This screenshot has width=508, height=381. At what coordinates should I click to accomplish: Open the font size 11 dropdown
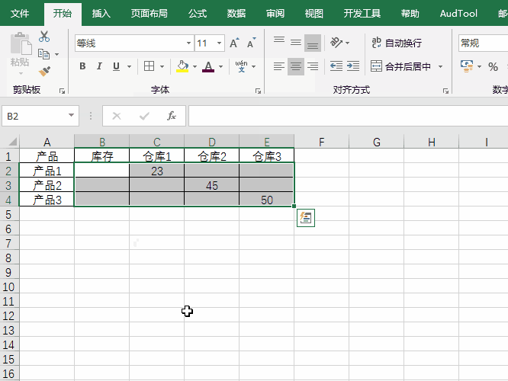pyautogui.click(x=220, y=43)
